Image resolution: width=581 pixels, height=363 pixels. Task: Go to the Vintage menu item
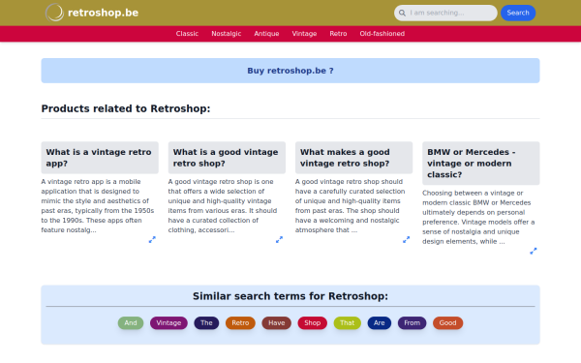click(x=304, y=34)
